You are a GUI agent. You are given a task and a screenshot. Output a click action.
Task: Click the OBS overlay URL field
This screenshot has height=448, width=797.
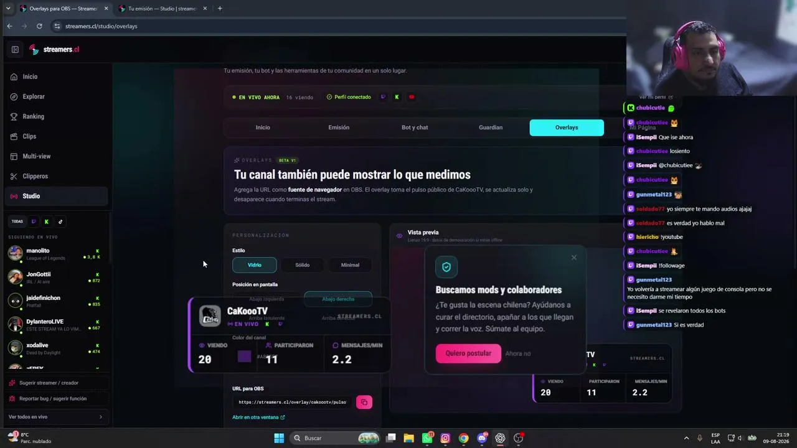292,402
